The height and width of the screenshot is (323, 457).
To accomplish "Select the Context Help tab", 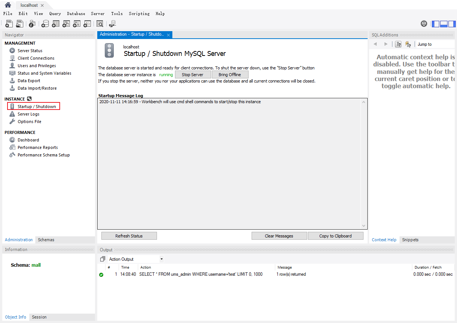I will pyautogui.click(x=384, y=240).
